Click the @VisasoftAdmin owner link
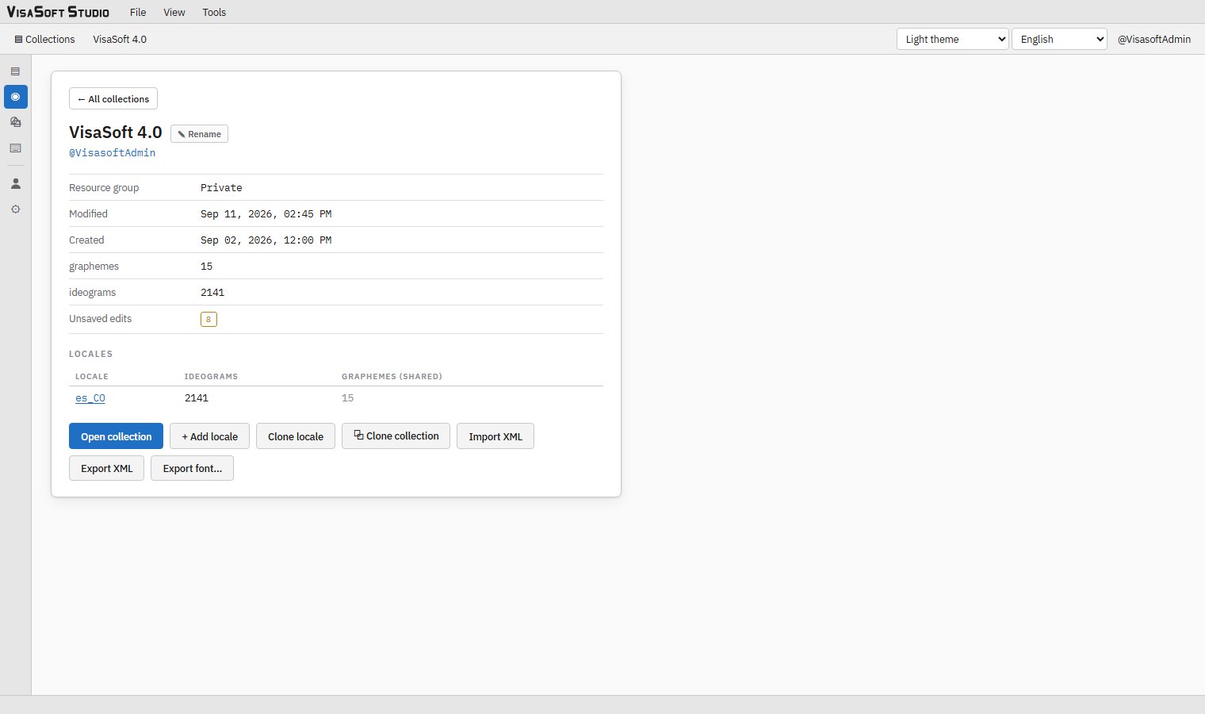The width and height of the screenshot is (1205, 714). [112, 153]
